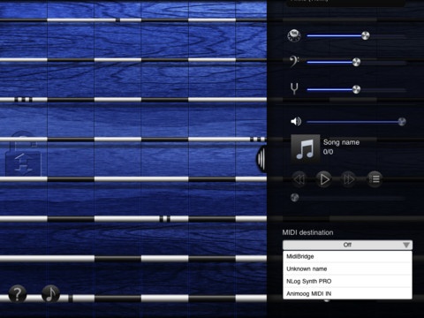The image size is (424, 318).
Task: Click the song progress slider handle
Action: (x=295, y=198)
